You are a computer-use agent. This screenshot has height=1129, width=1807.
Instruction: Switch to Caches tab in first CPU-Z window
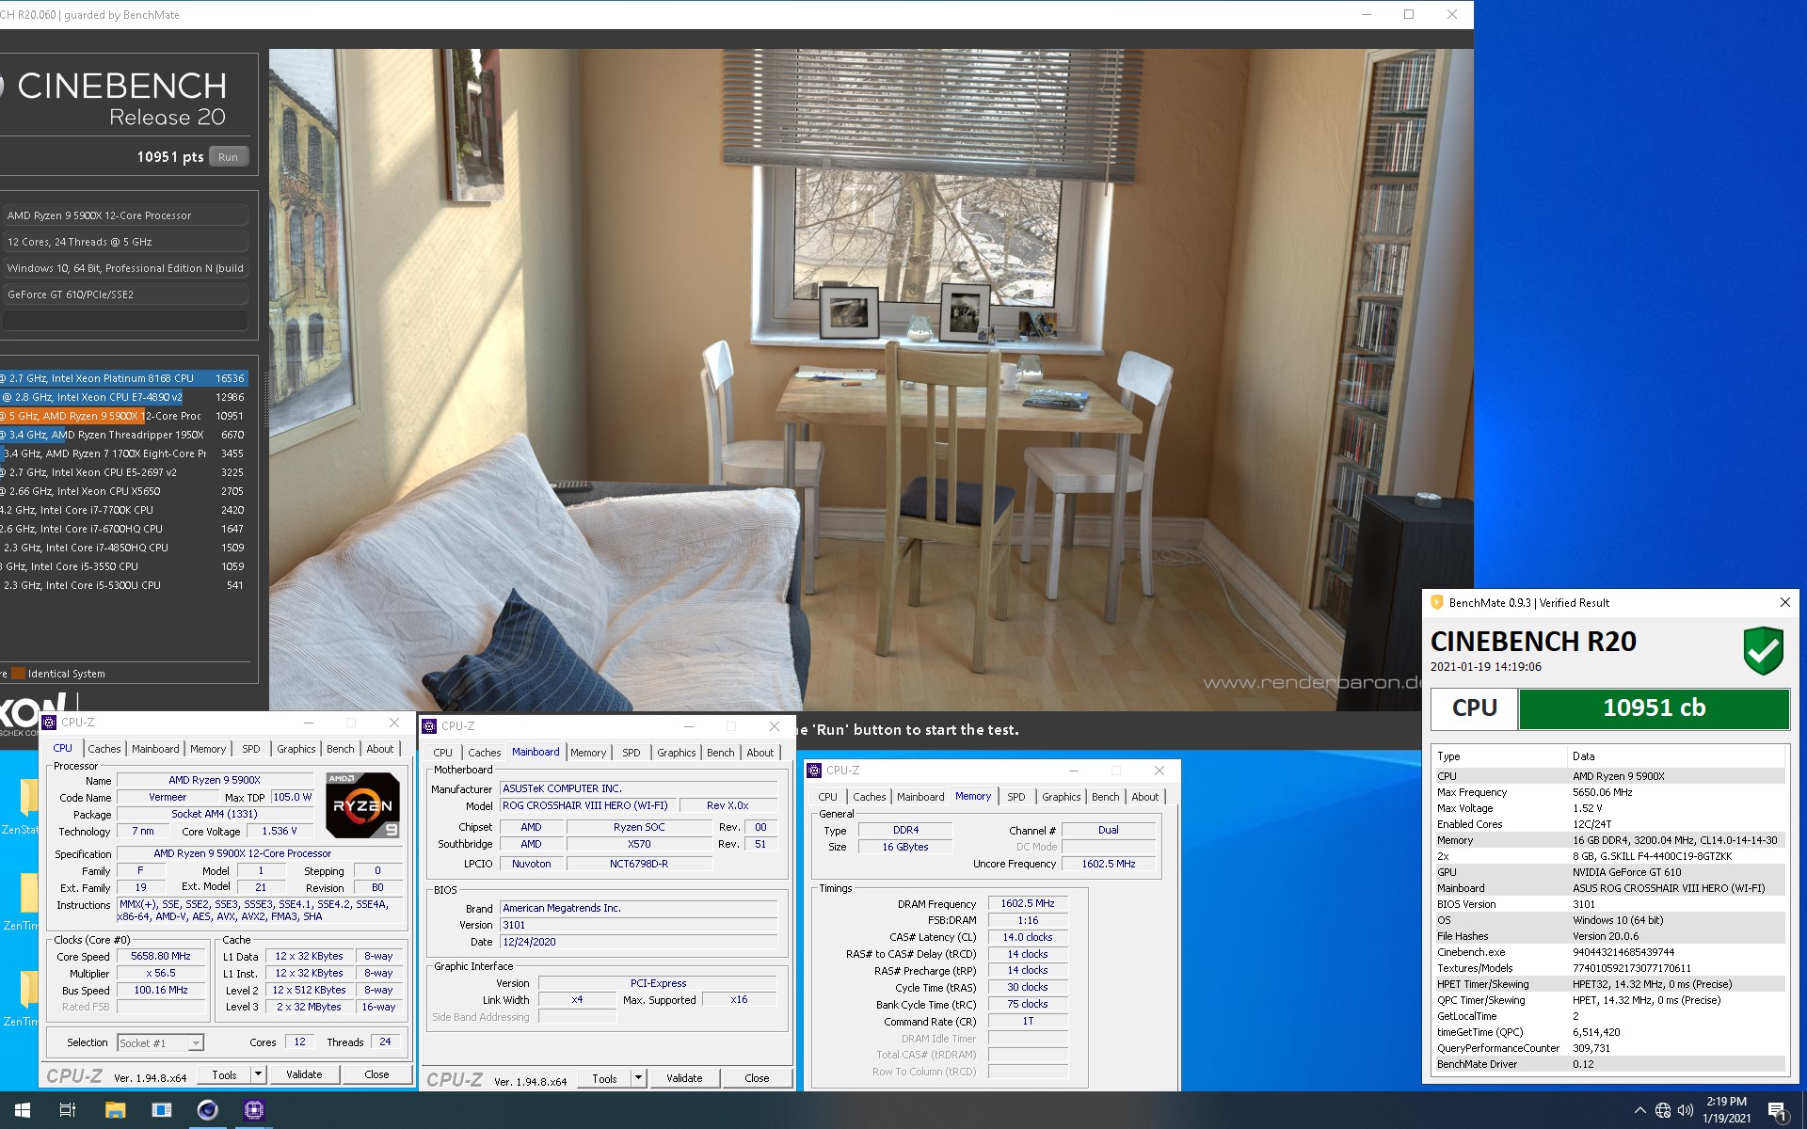(x=104, y=749)
